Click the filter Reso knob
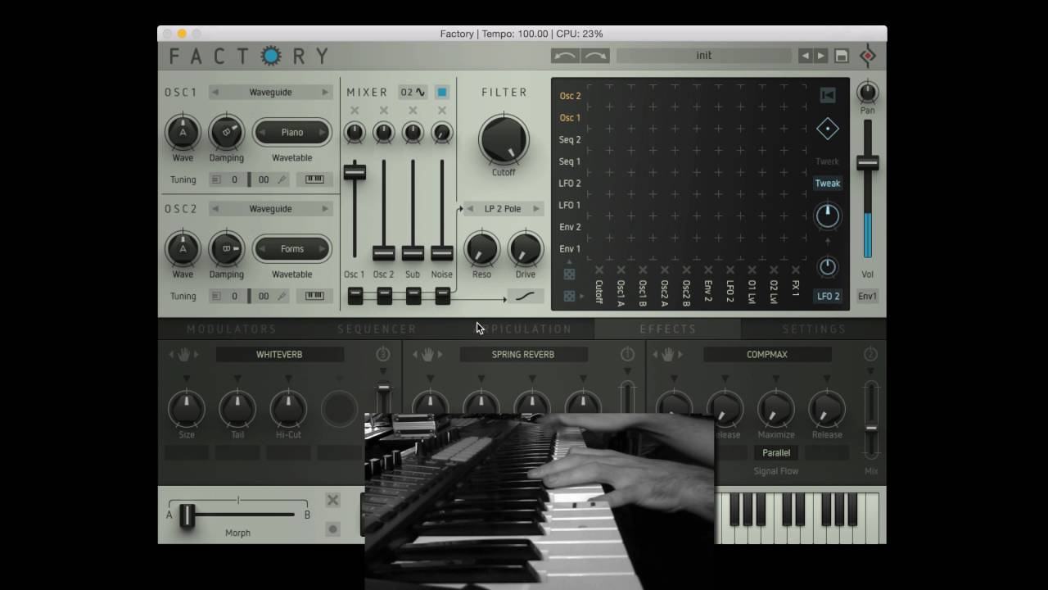1048x590 pixels. tap(481, 249)
